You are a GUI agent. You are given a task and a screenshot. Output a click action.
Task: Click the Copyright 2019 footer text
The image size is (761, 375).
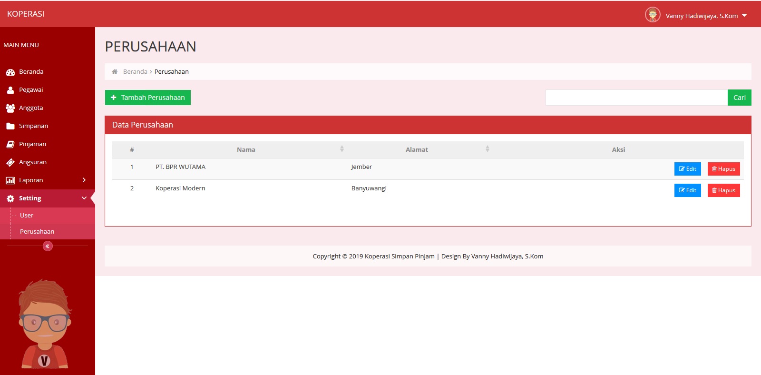tap(428, 256)
